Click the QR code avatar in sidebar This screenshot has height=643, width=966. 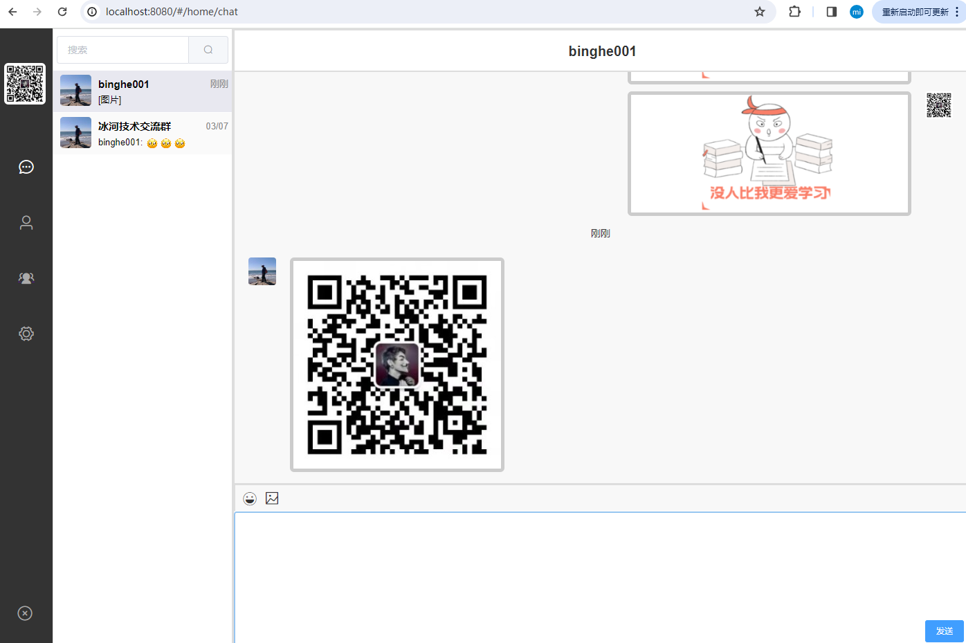click(25, 84)
